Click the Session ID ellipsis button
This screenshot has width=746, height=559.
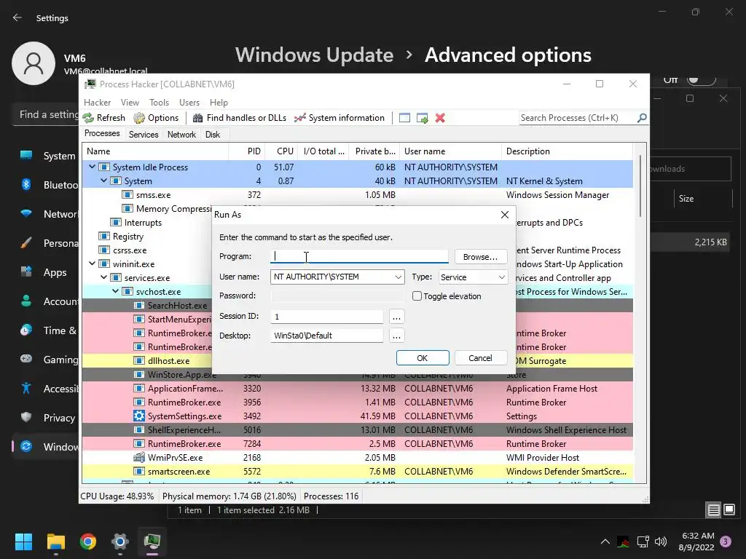[x=396, y=317]
